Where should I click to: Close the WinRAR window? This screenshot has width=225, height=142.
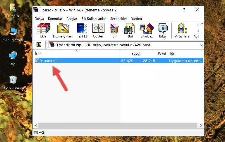click(x=197, y=10)
